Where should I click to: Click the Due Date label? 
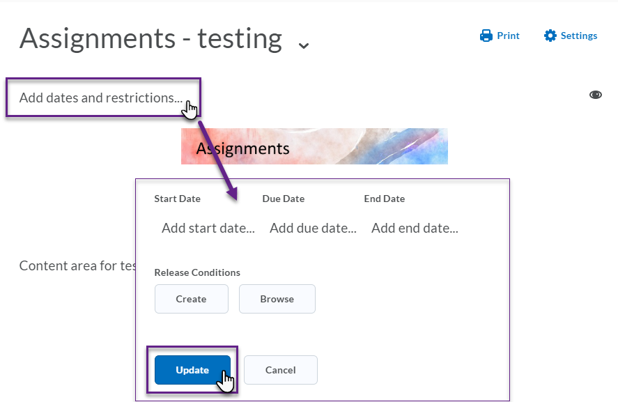284,199
